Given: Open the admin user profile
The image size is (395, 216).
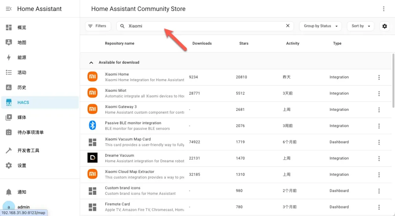Looking at the screenshot, I should coord(23,207).
